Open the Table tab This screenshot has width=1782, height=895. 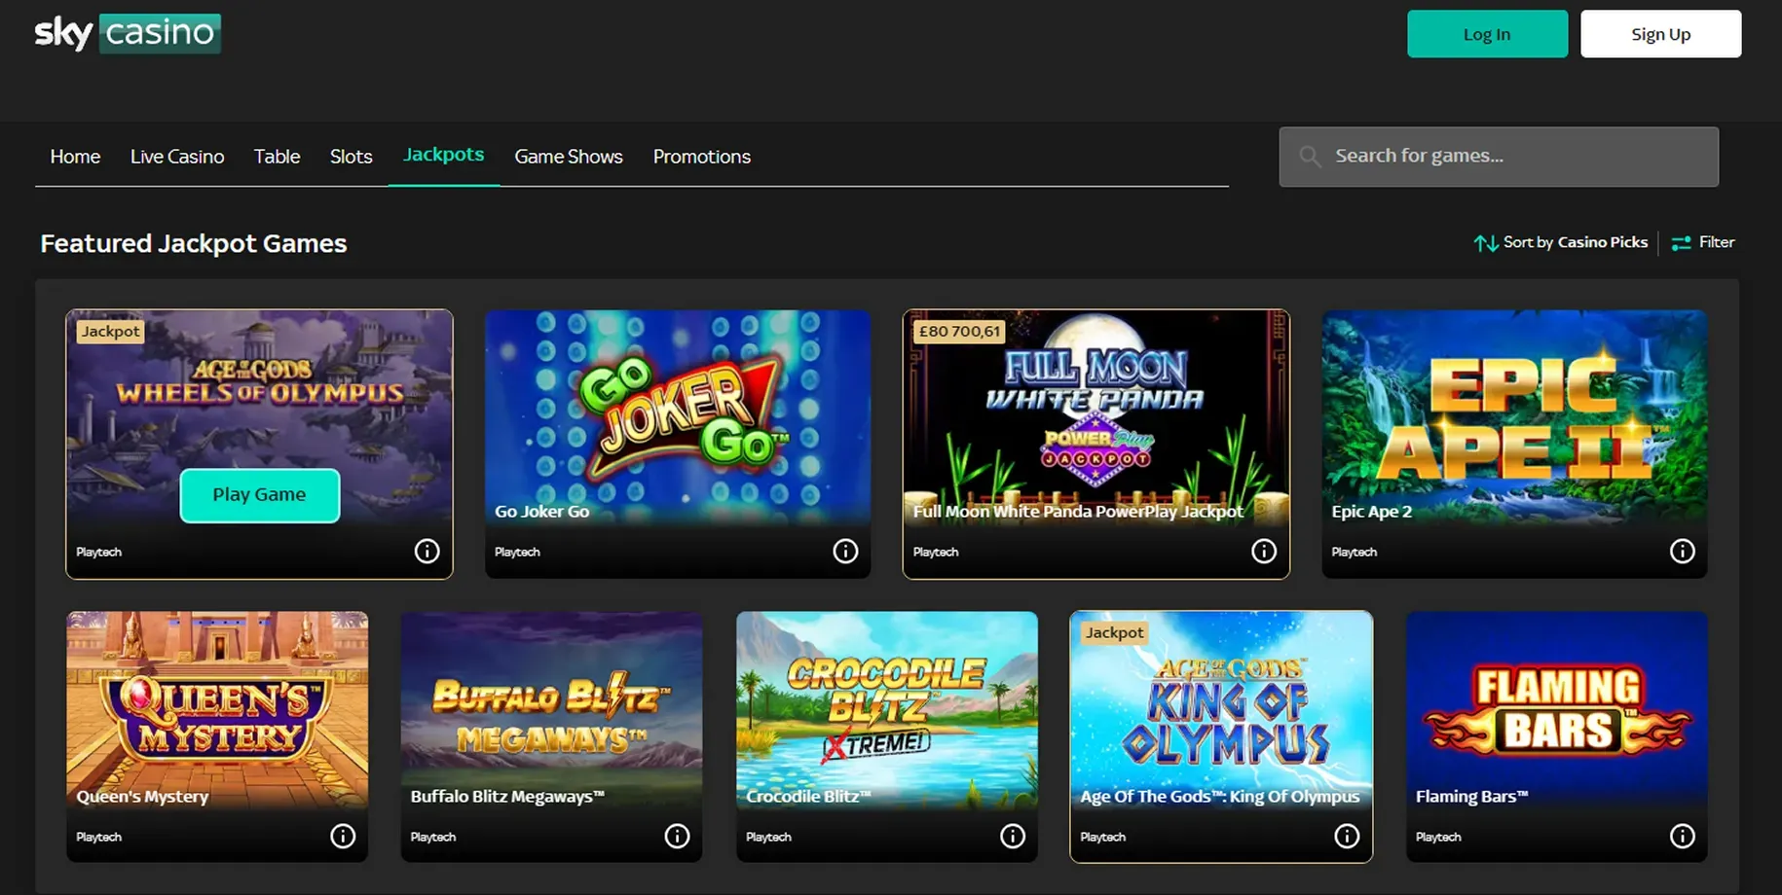(278, 157)
